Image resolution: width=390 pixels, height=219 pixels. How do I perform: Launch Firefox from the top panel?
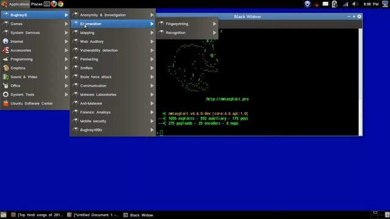[x=54, y=4]
